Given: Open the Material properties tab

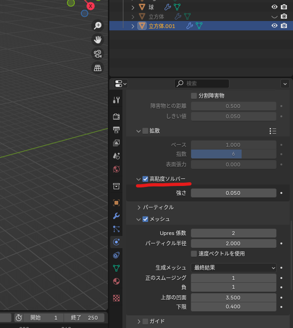Looking at the screenshot, I should [116, 281].
